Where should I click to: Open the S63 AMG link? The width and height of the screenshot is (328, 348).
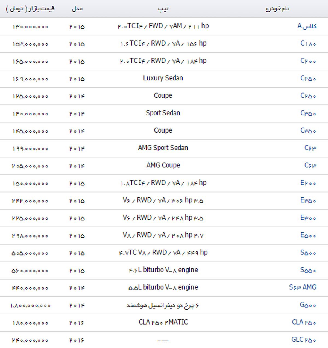tap(303, 287)
